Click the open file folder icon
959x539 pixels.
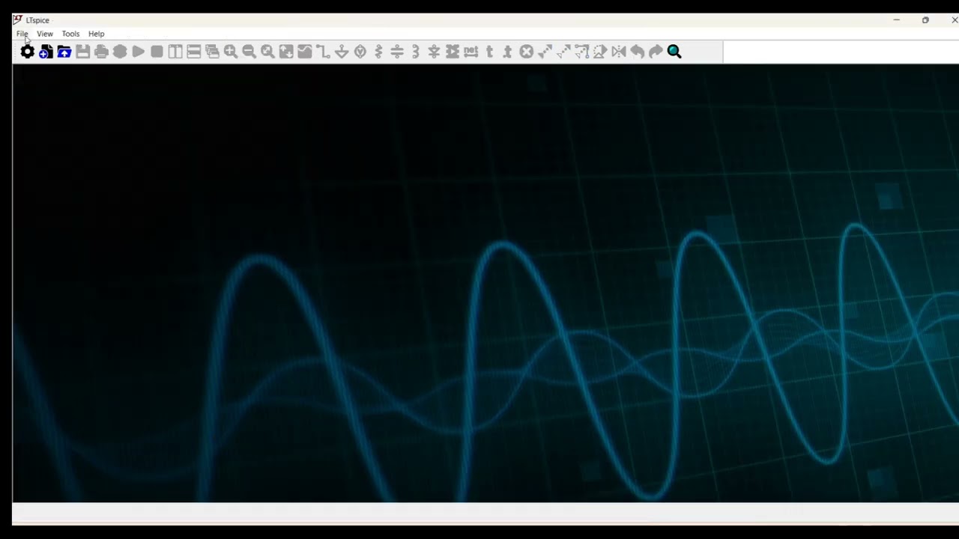coord(64,52)
